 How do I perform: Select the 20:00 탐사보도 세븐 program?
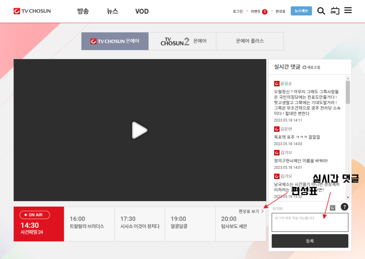[x=241, y=224]
